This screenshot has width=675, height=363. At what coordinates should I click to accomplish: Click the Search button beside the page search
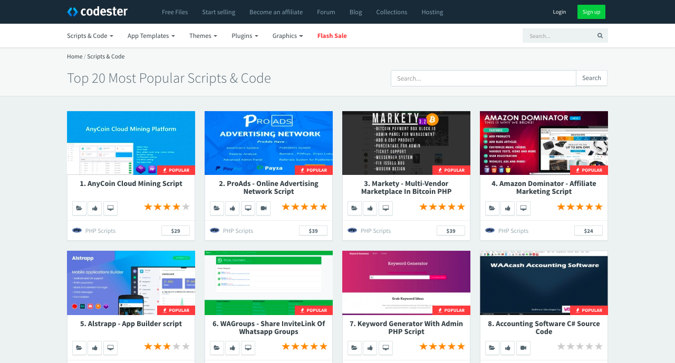(x=592, y=78)
